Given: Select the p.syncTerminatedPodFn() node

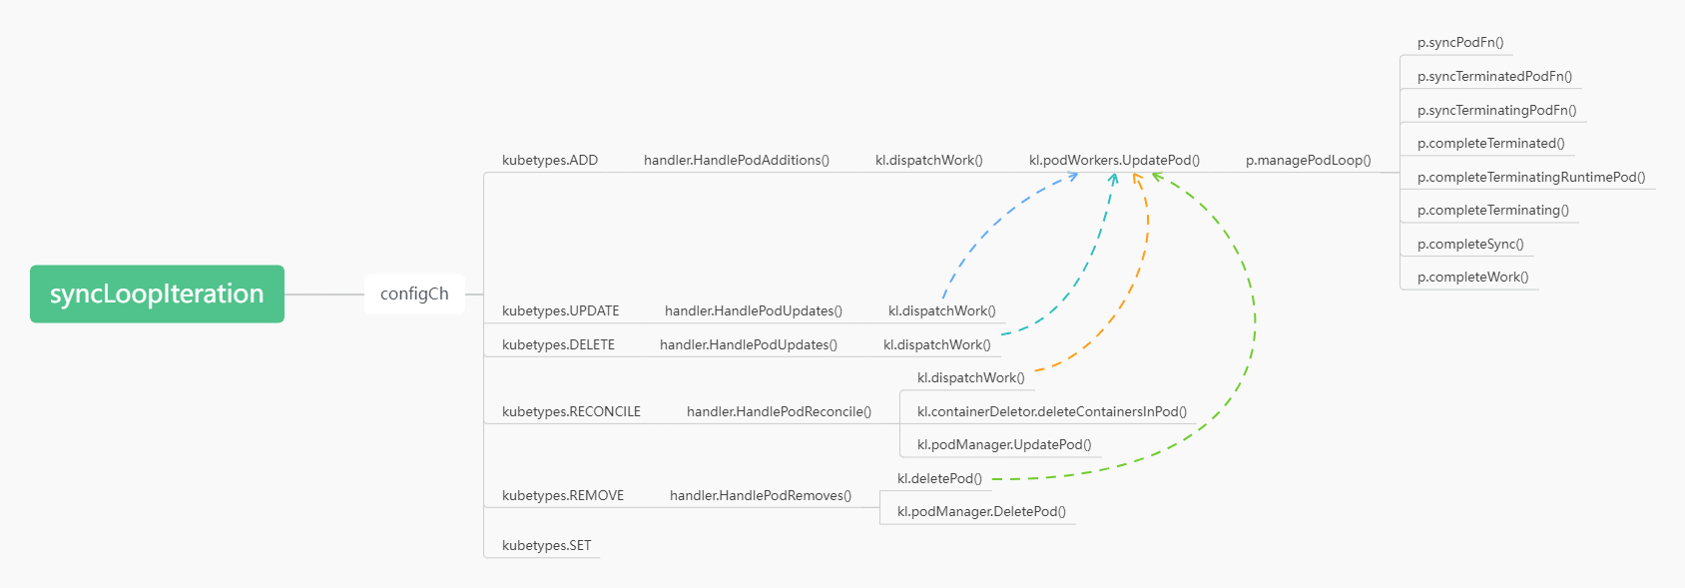Looking at the screenshot, I should (x=1494, y=76).
